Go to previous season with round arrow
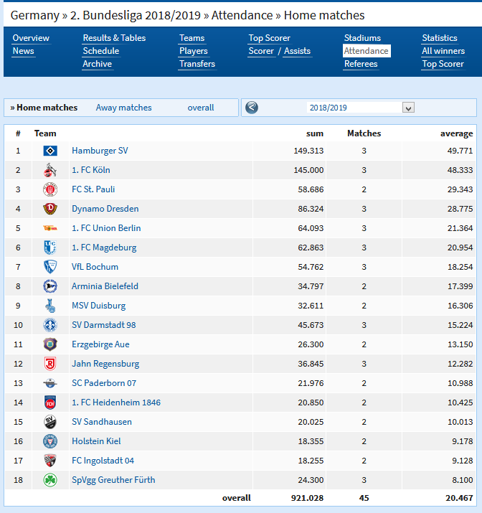 point(252,108)
